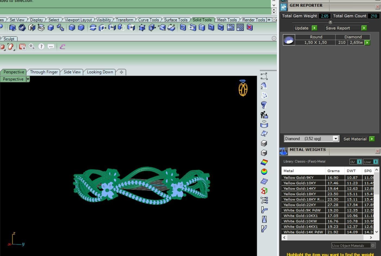Expand the hidden toolbar tabs chevron
This screenshot has height=256, width=381.
pos(269,20)
